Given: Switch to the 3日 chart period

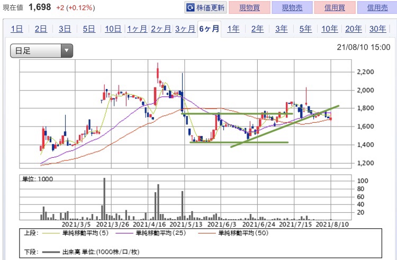Looking at the screenshot, I should pyautogui.click(x=65, y=29).
